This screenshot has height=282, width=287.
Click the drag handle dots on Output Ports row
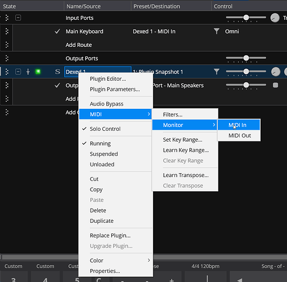tap(7, 58)
